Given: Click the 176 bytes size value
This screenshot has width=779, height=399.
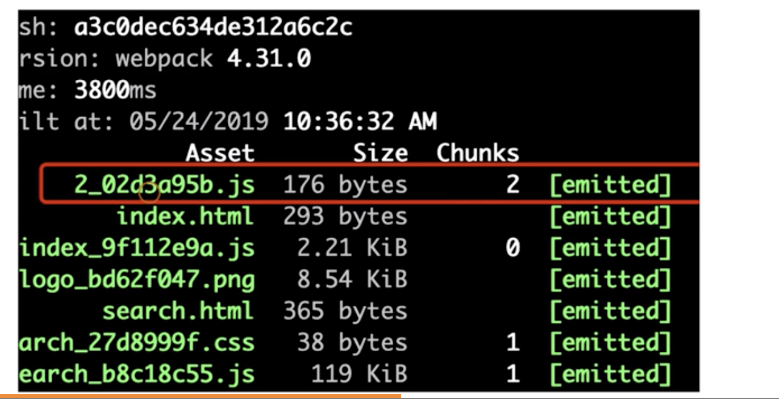Looking at the screenshot, I should tap(345, 185).
